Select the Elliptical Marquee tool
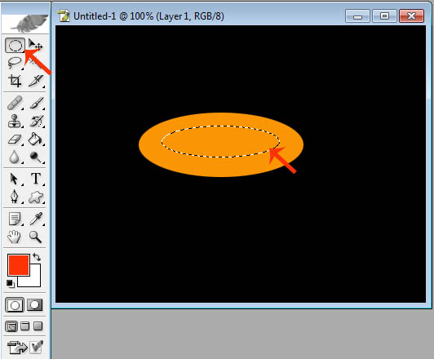 [x=15, y=45]
